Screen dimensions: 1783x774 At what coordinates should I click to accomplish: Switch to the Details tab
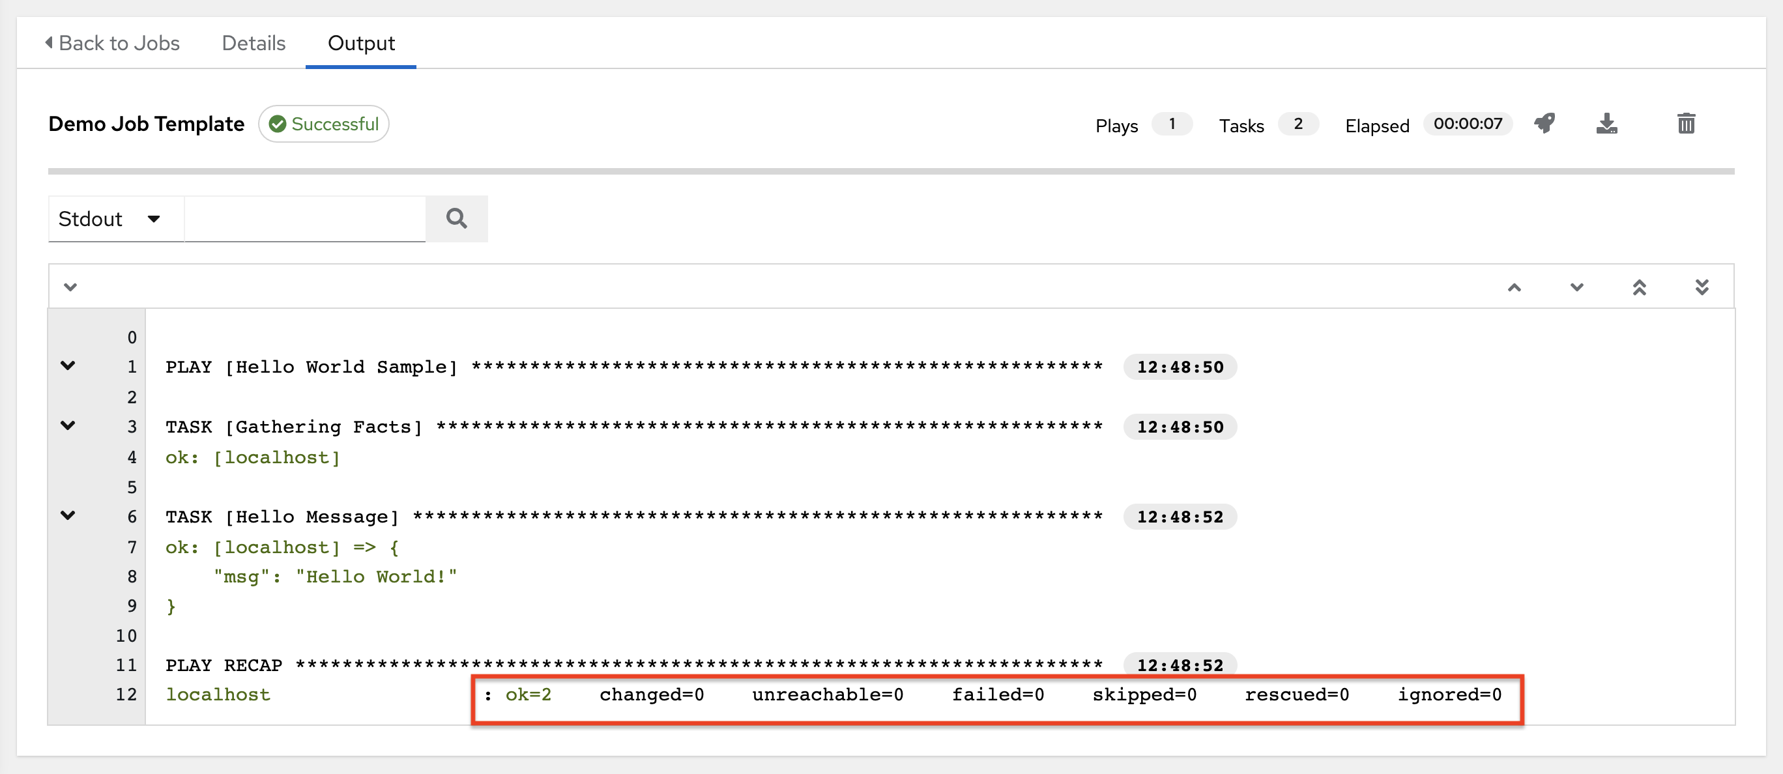(x=254, y=43)
